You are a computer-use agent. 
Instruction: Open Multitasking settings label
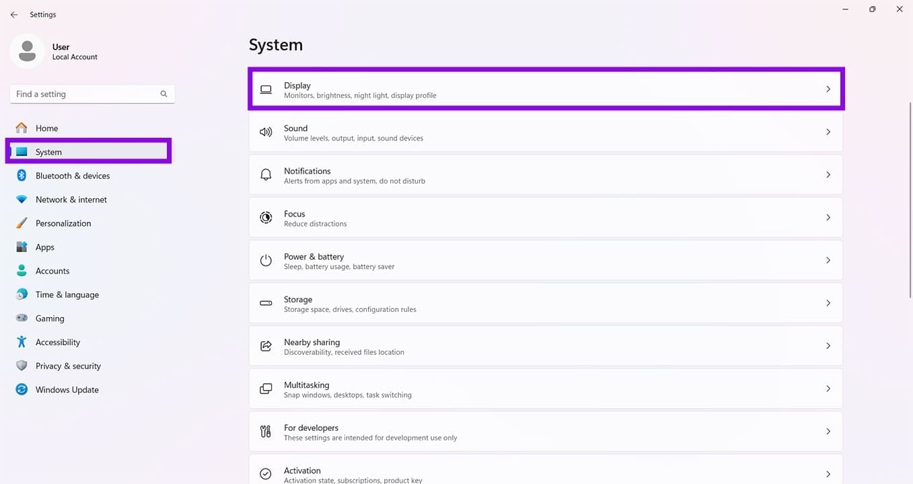(307, 385)
